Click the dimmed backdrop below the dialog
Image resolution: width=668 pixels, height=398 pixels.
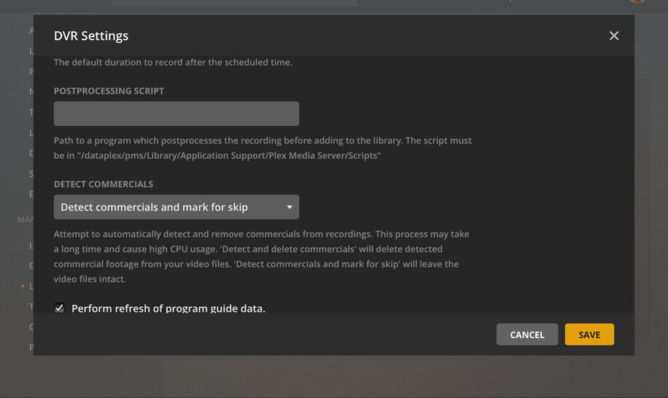click(x=334, y=377)
